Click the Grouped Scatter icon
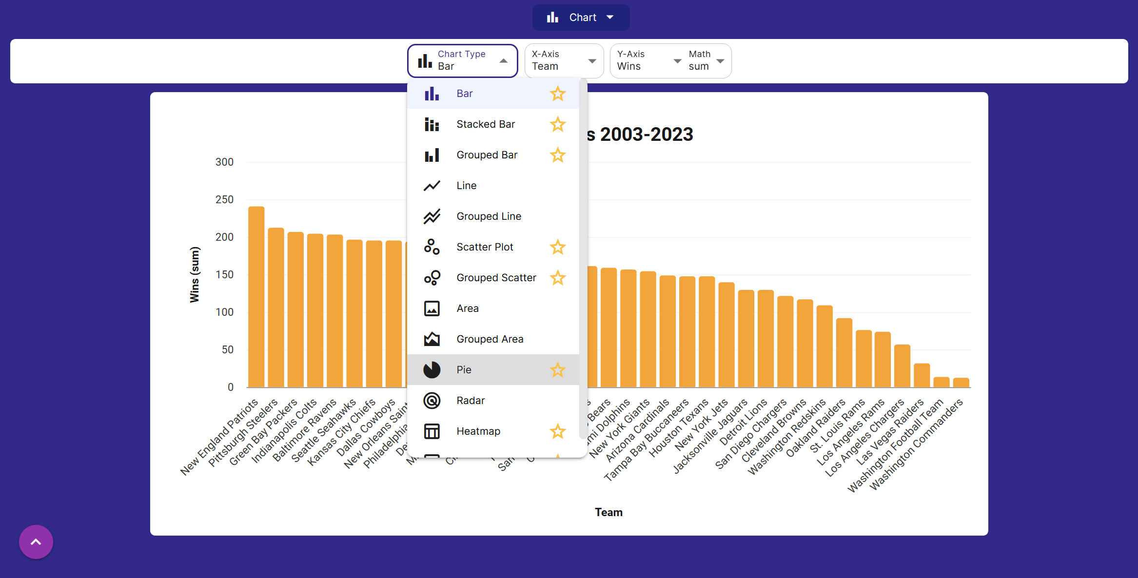This screenshot has width=1138, height=578. [x=432, y=278]
